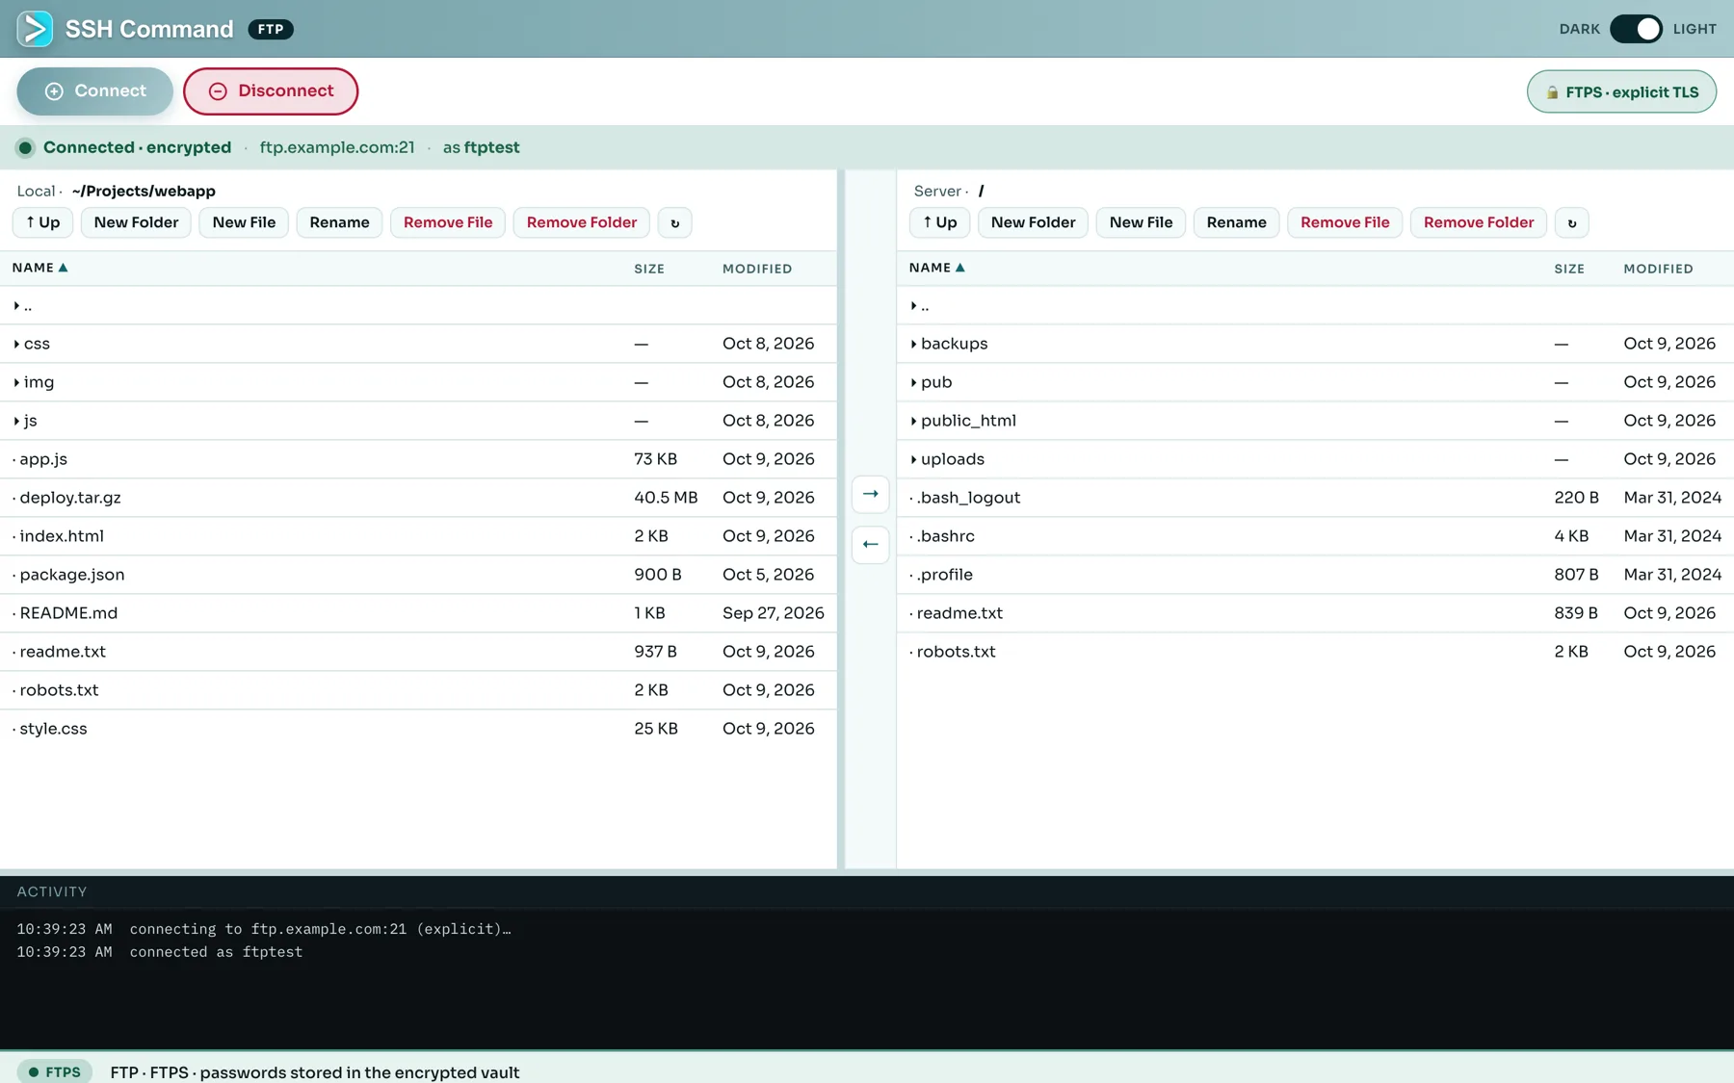Click the Disconnect button
The height and width of the screenshot is (1083, 1734).
271,91
